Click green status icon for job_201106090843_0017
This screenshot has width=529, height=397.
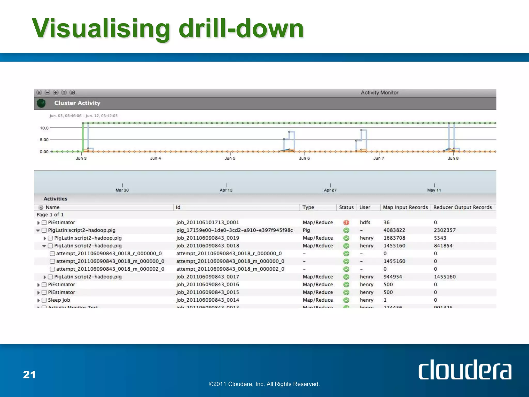click(x=346, y=277)
